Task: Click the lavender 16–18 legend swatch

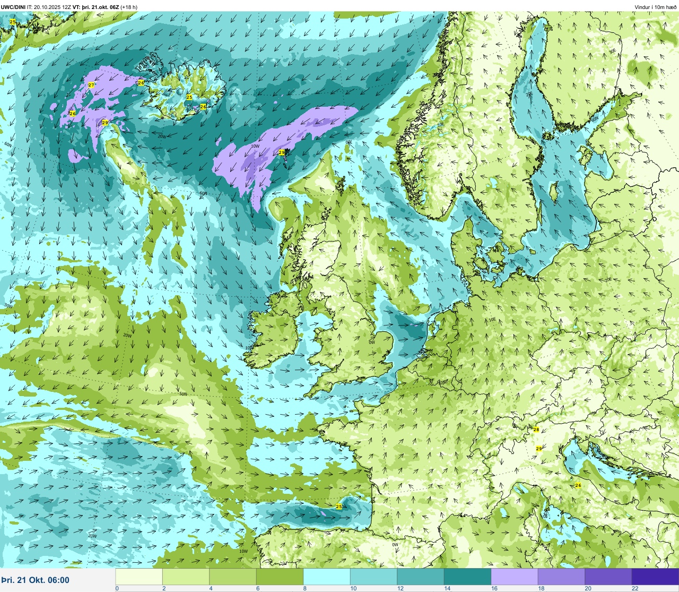Action: (x=515, y=577)
